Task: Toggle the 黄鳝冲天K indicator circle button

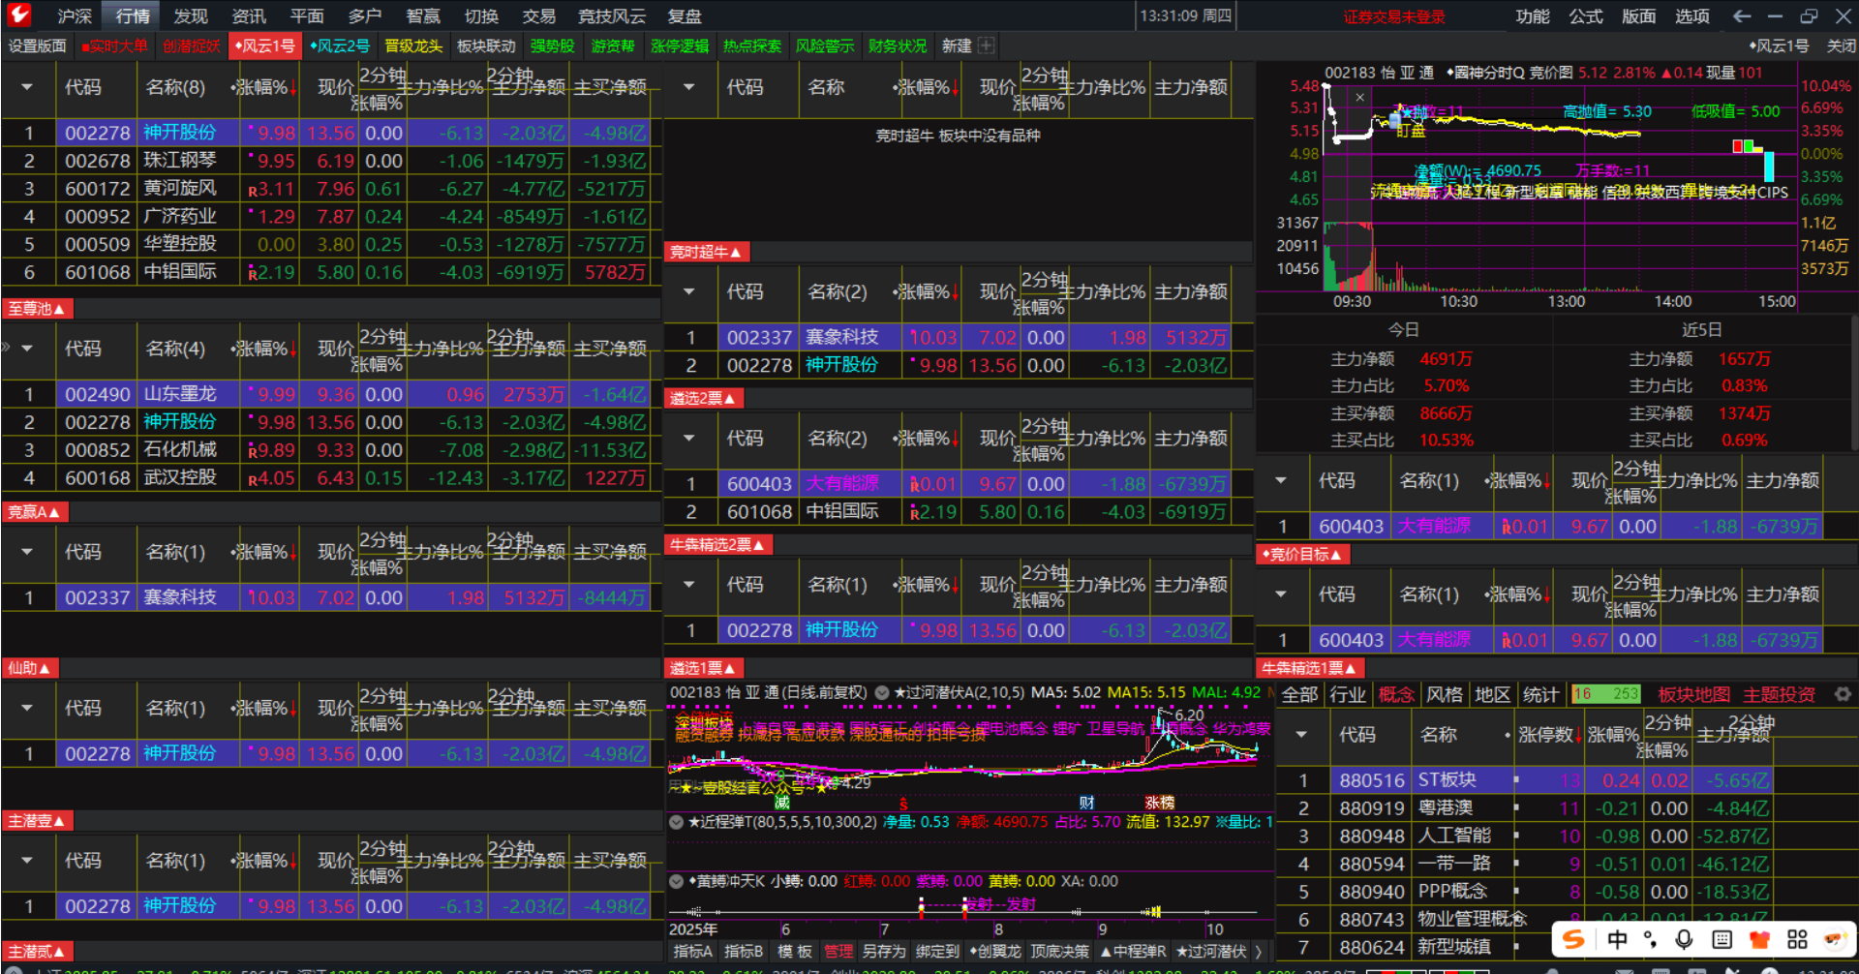Action: coord(676,881)
